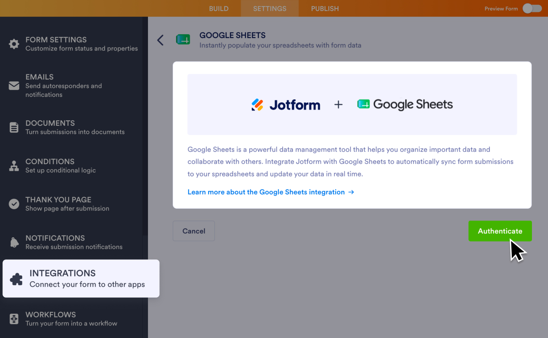Click the Google Sheets logo in banner

point(405,104)
